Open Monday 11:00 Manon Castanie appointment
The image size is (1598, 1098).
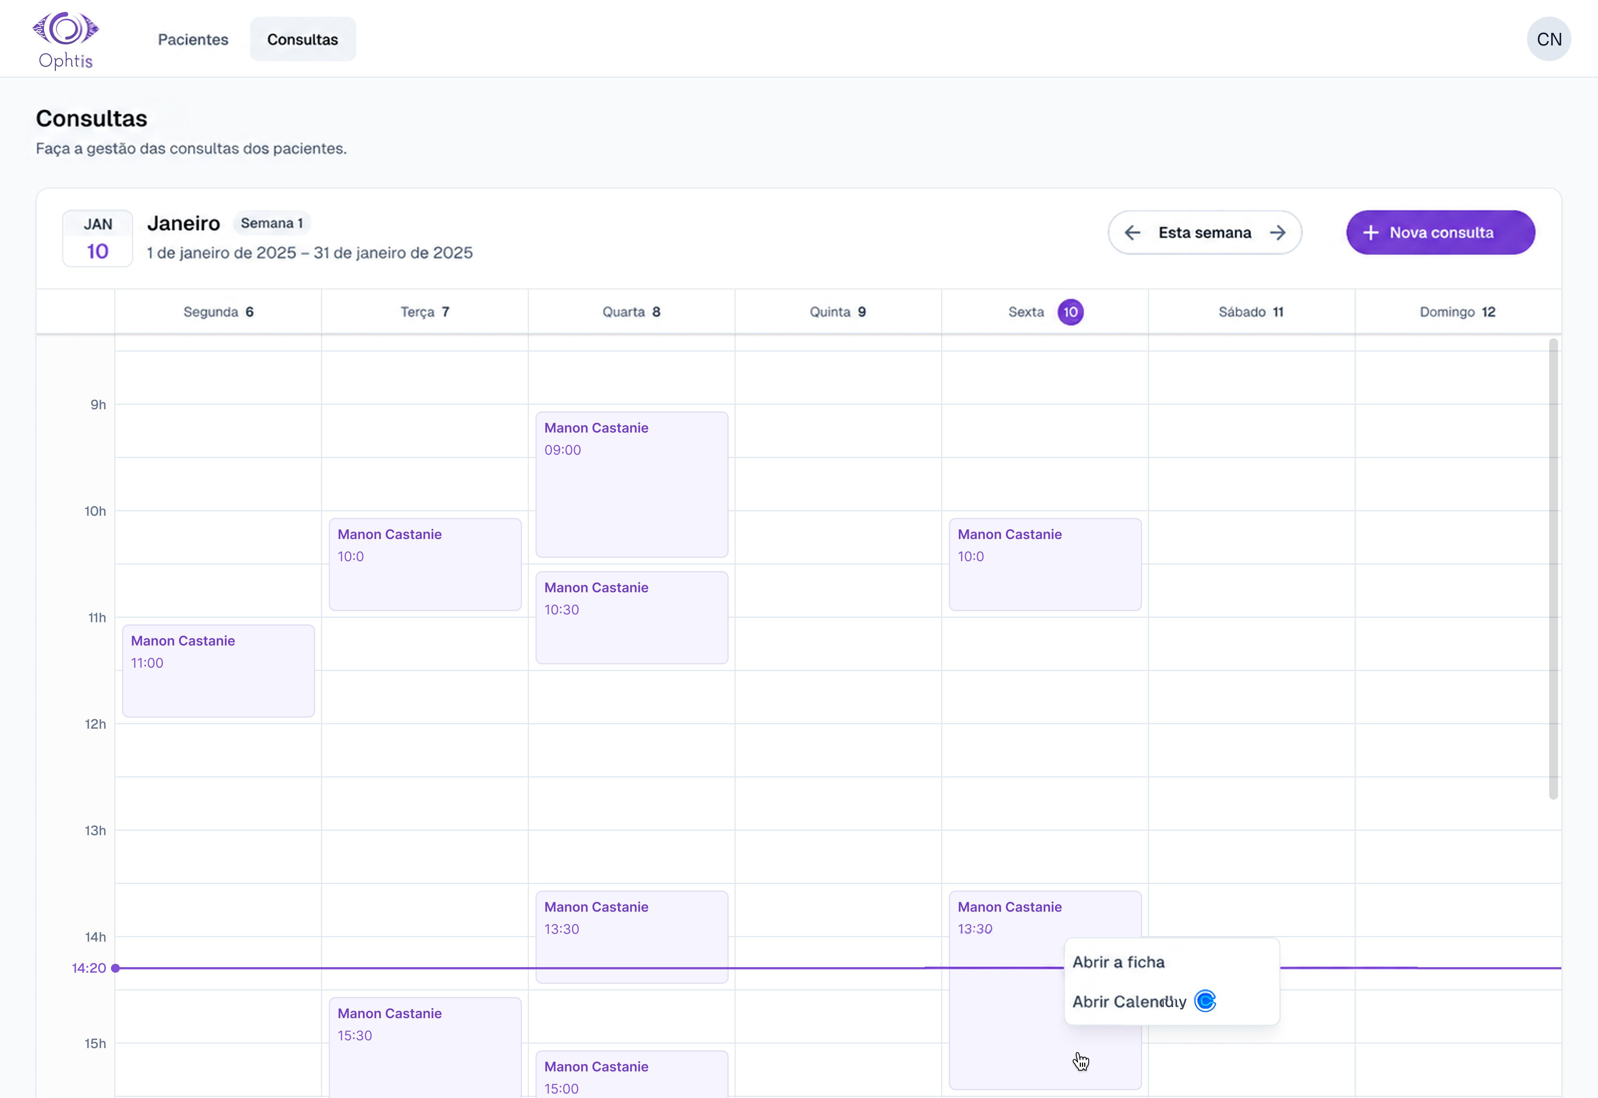pyautogui.click(x=219, y=671)
